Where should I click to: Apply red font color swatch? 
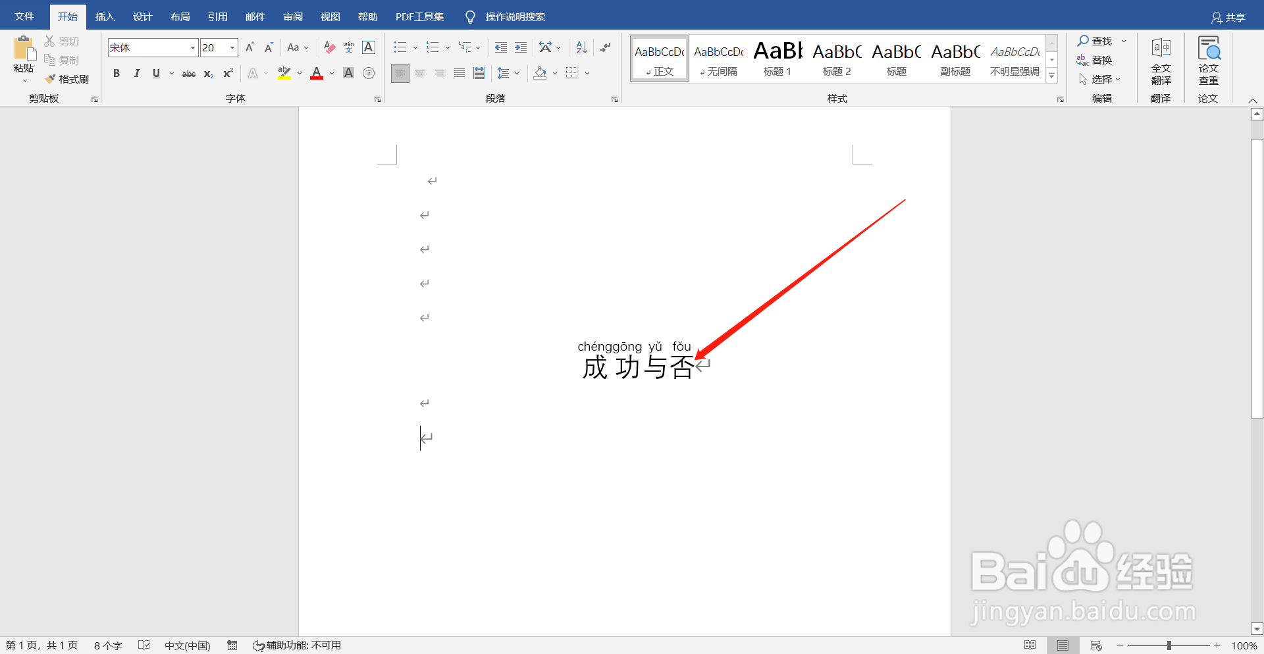pos(317,73)
